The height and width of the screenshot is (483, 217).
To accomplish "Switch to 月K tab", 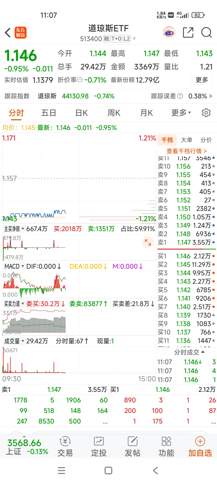I will coord(146,113).
